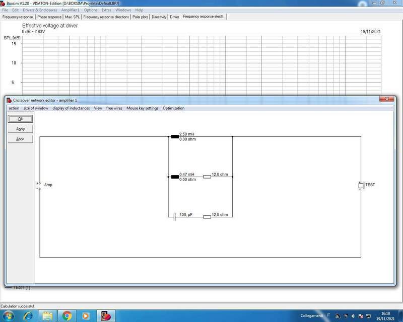Open Google Chrome from the taskbar
Image resolution: width=403 pixels, height=322 pixels.
pyautogui.click(x=67, y=315)
